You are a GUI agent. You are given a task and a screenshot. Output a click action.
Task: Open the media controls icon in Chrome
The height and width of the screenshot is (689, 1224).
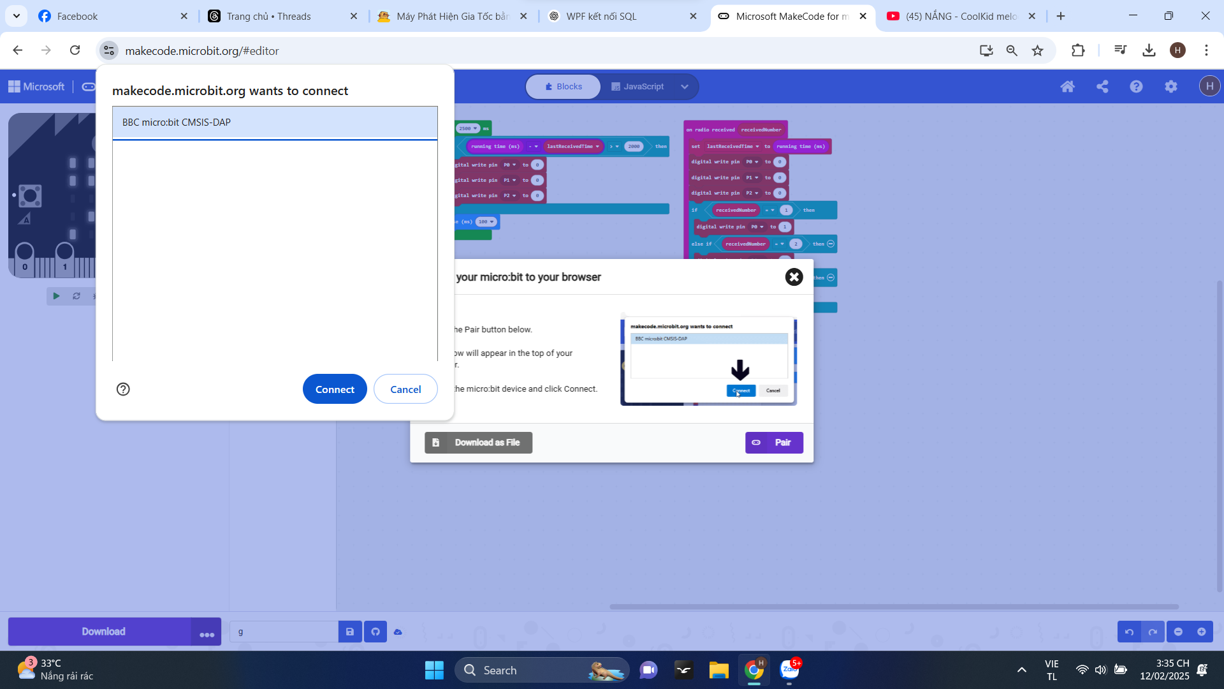1120,50
